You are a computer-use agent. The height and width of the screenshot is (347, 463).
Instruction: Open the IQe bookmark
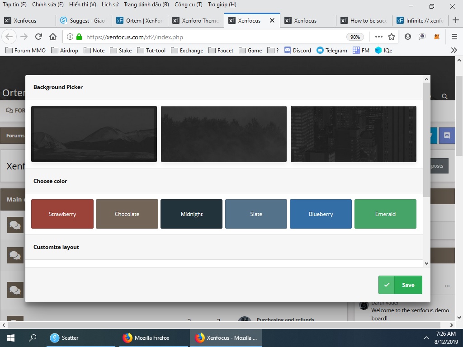383,50
